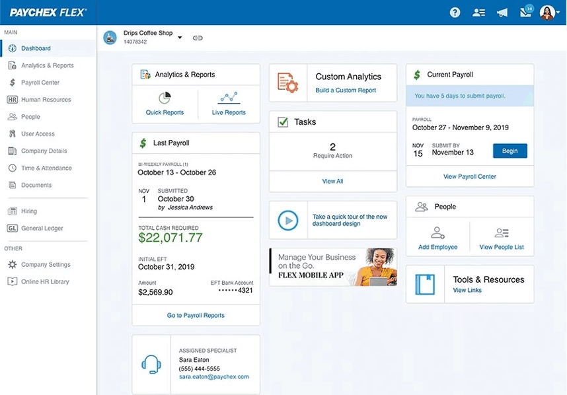Click the payroll submission countdown banner
This screenshot has width=567, height=395.
[x=469, y=96]
